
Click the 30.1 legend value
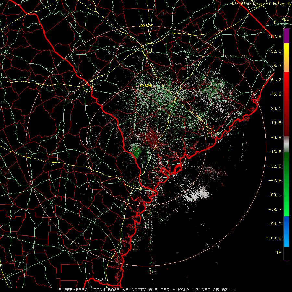[276, 109]
